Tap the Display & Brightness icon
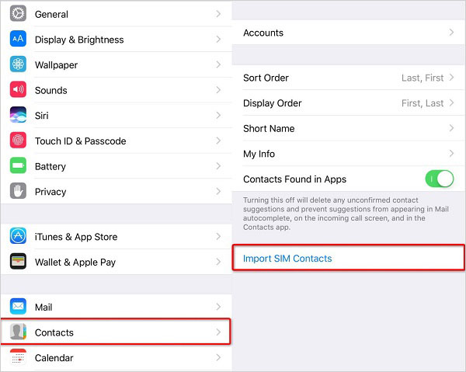The width and height of the screenshot is (466, 372). click(19, 40)
